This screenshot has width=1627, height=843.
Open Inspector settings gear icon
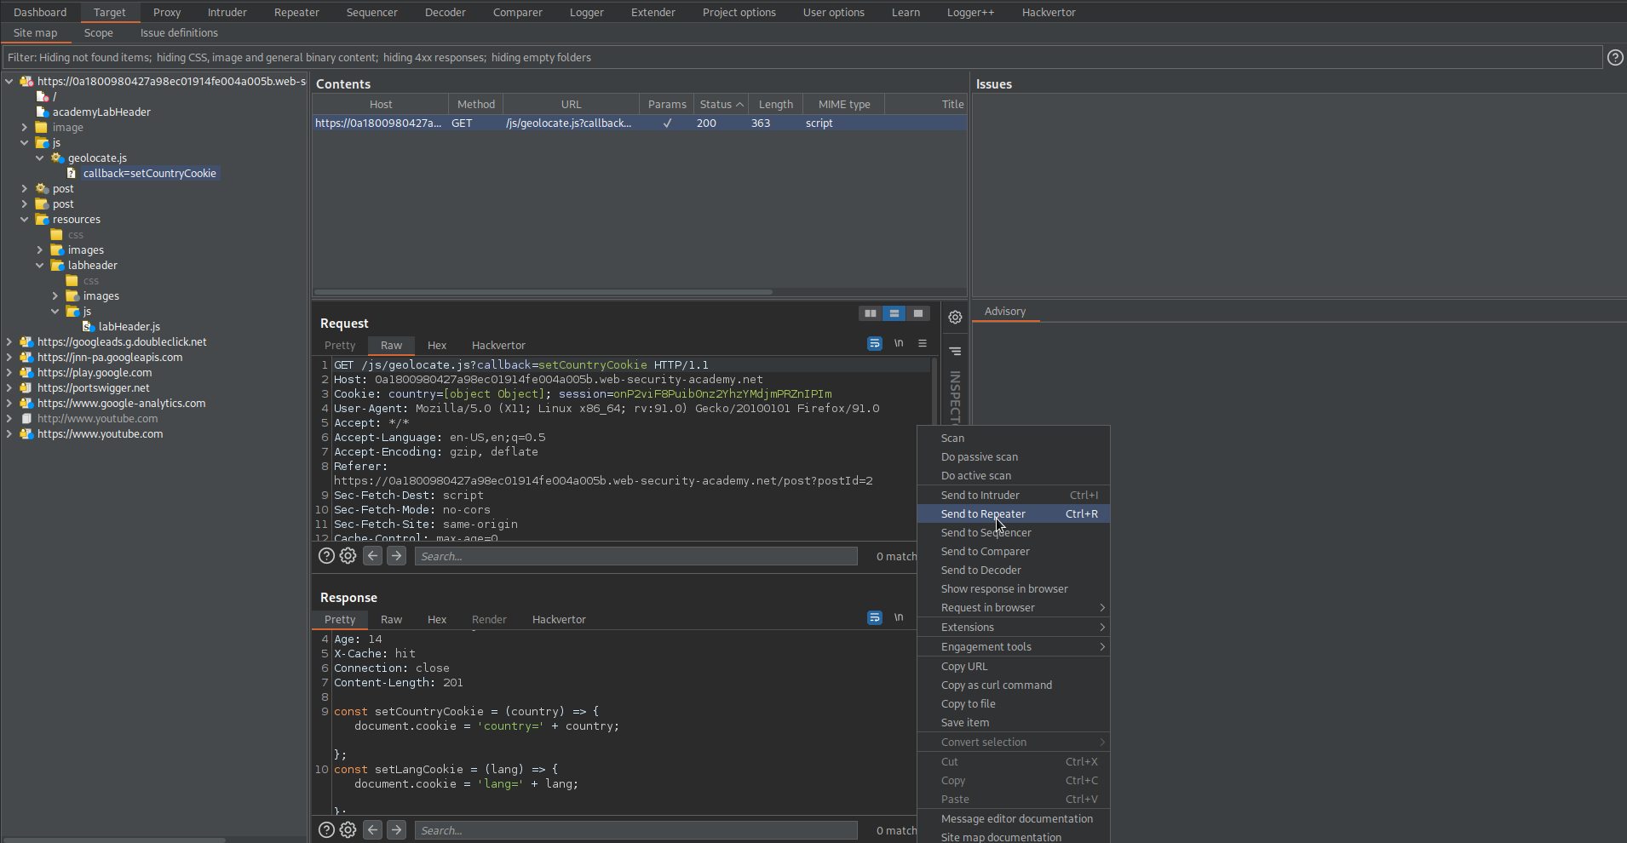click(x=955, y=317)
